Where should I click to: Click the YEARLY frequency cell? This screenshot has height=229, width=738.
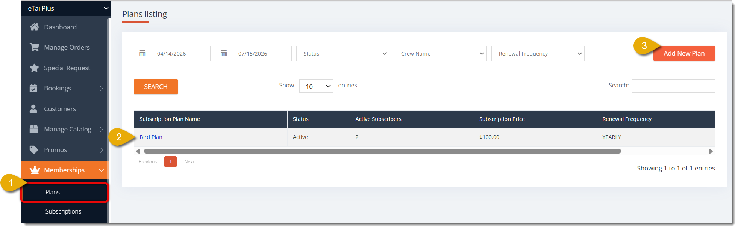click(656, 137)
